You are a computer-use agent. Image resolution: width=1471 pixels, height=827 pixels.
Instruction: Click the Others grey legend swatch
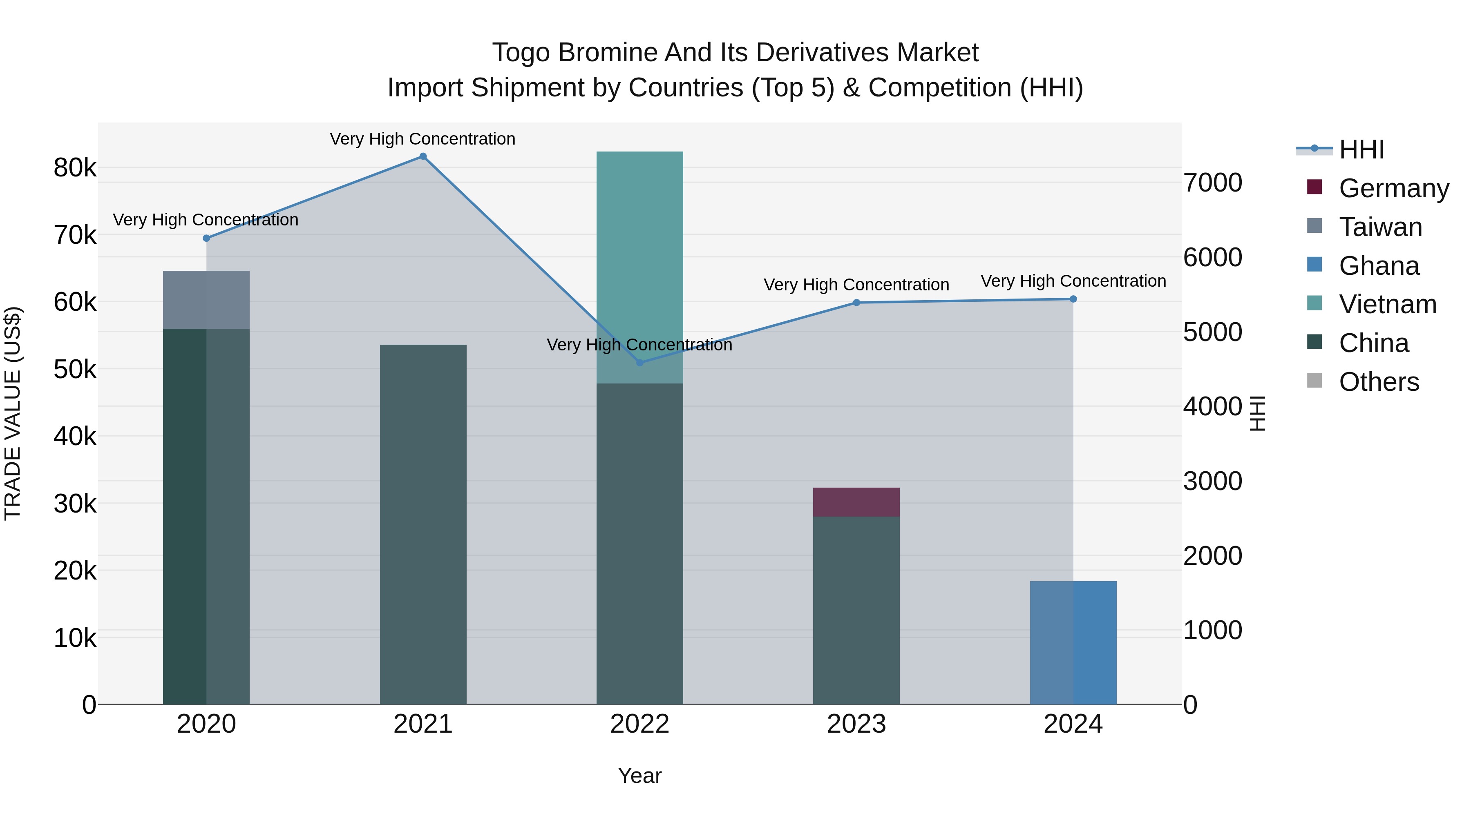click(x=1315, y=381)
